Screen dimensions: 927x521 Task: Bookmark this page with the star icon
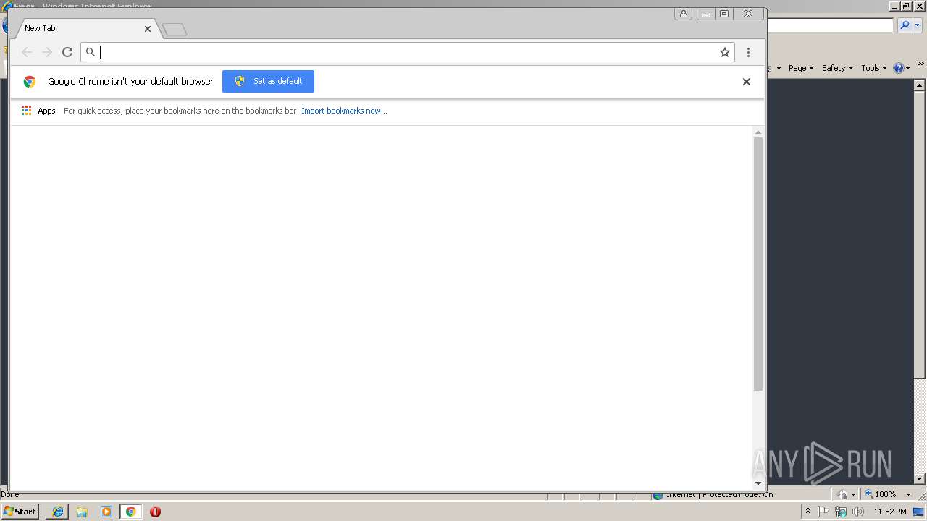point(724,52)
